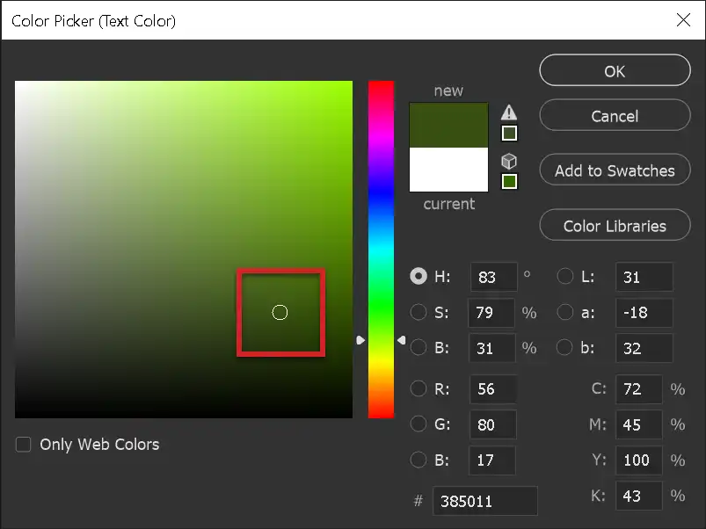706x529 pixels.
Task: Click the H value field
Action: pos(492,277)
